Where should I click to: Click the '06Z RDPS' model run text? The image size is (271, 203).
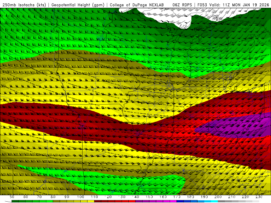182,5
